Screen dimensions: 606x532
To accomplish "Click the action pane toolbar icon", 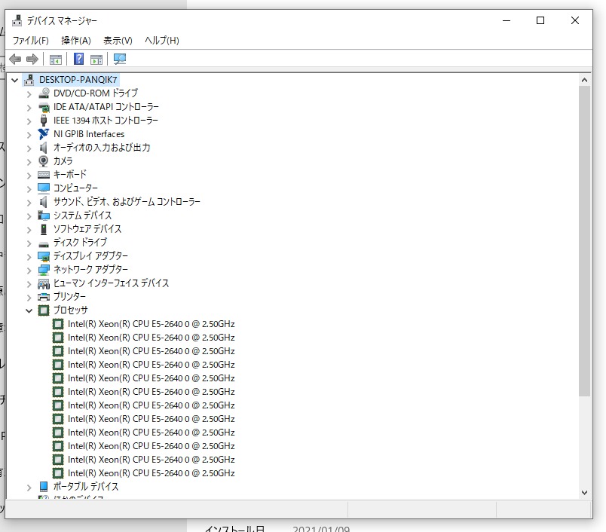I will coord(96,60).
